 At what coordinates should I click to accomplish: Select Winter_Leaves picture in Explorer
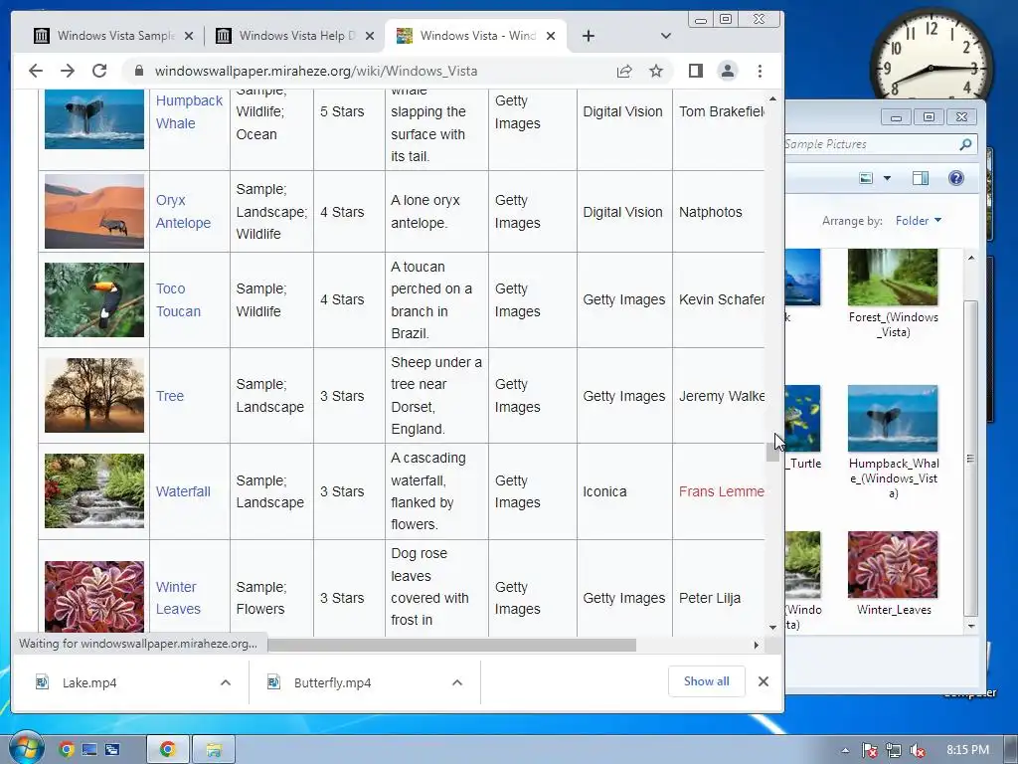[893, 574]
